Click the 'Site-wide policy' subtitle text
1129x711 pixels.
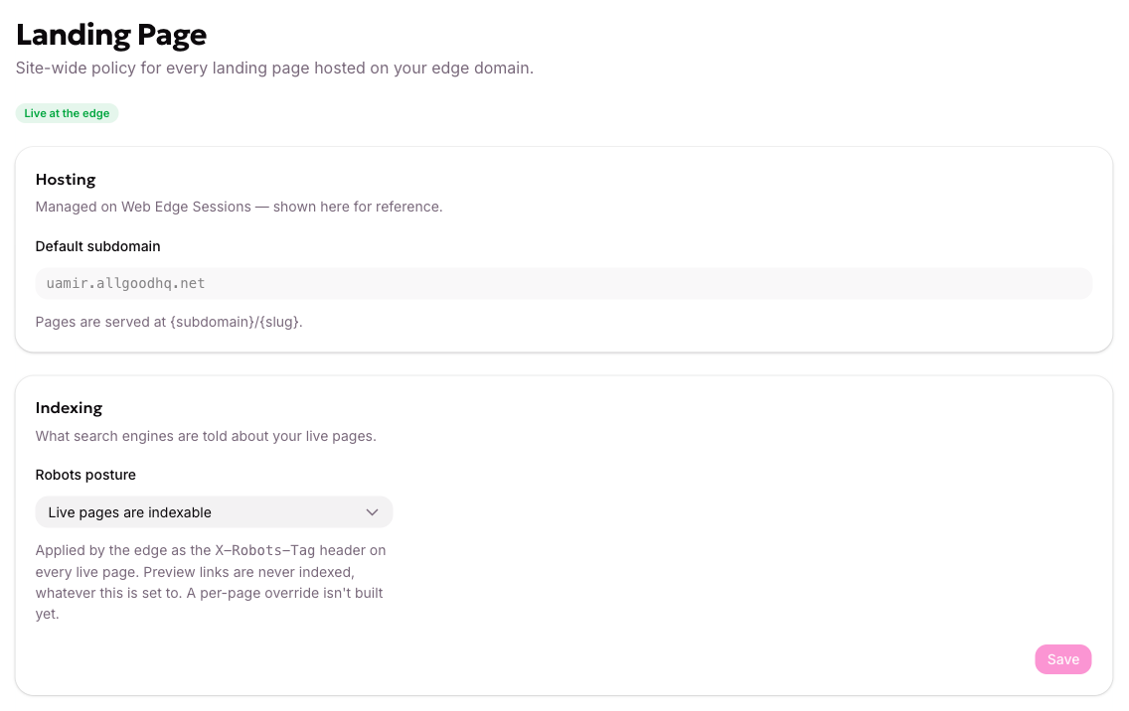coord(274,68)
